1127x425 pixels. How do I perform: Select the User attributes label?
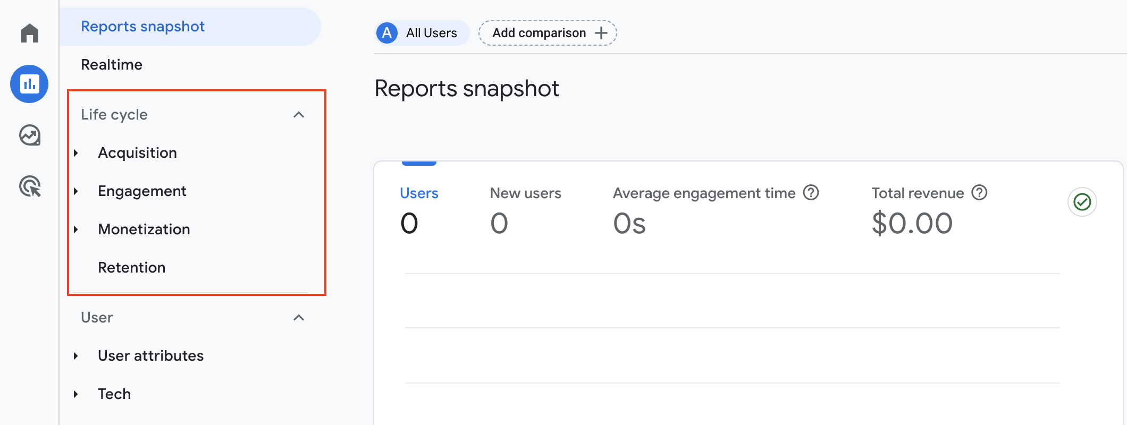pos(150,356)
